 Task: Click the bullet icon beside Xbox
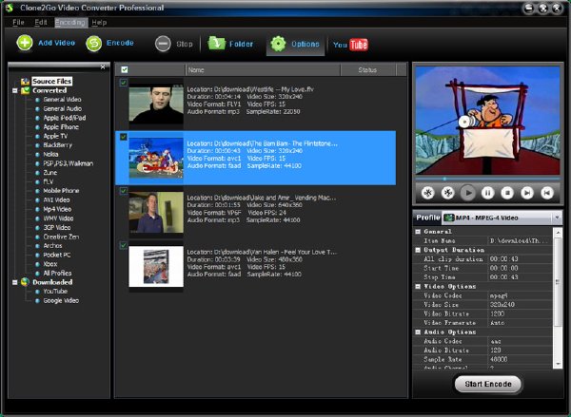coord(37,264)
